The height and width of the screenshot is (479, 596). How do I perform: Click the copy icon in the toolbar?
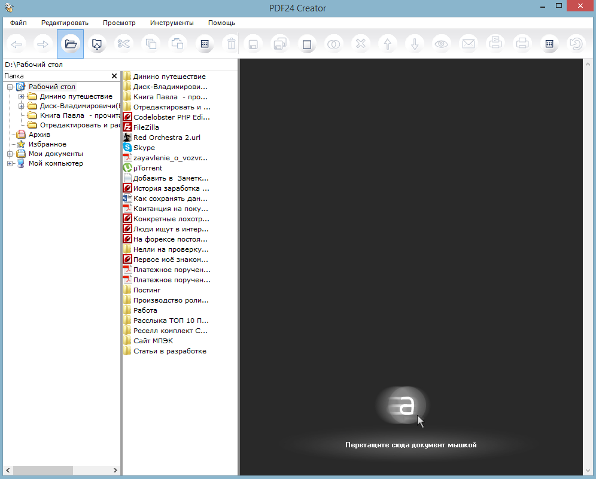tap(151, 44)
